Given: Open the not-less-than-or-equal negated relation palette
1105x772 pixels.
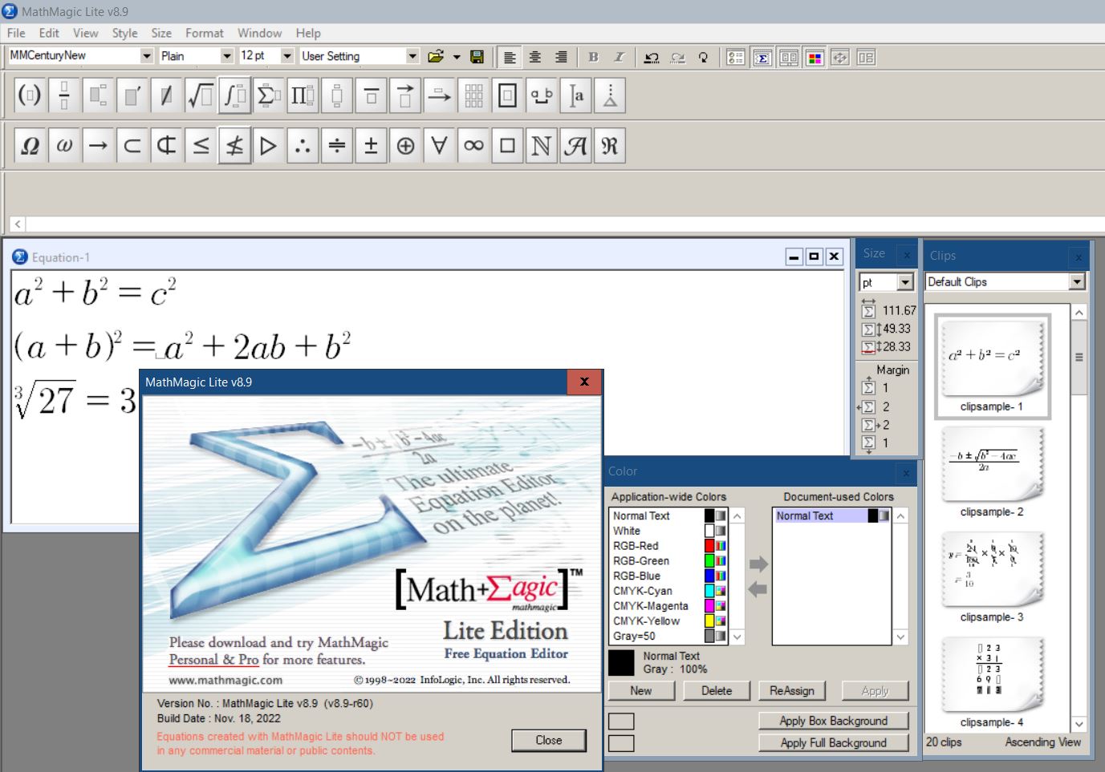Looking at the screenshot, I should (x=234, y=146).
